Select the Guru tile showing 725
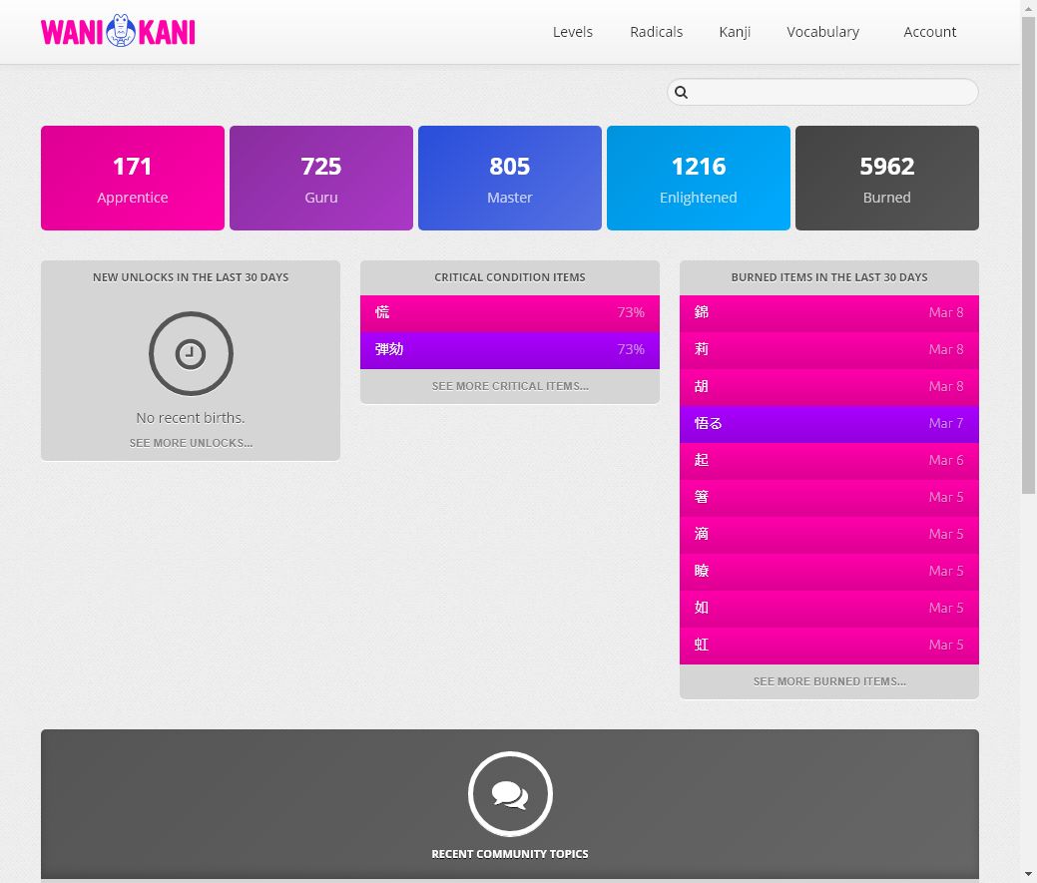 click(x=320, y=178)
